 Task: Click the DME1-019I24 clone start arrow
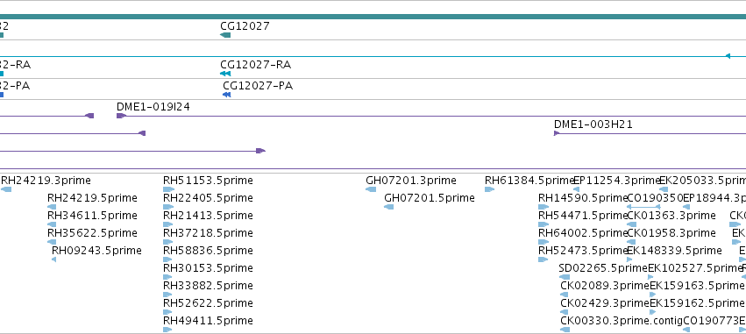(x=121, y=116)
